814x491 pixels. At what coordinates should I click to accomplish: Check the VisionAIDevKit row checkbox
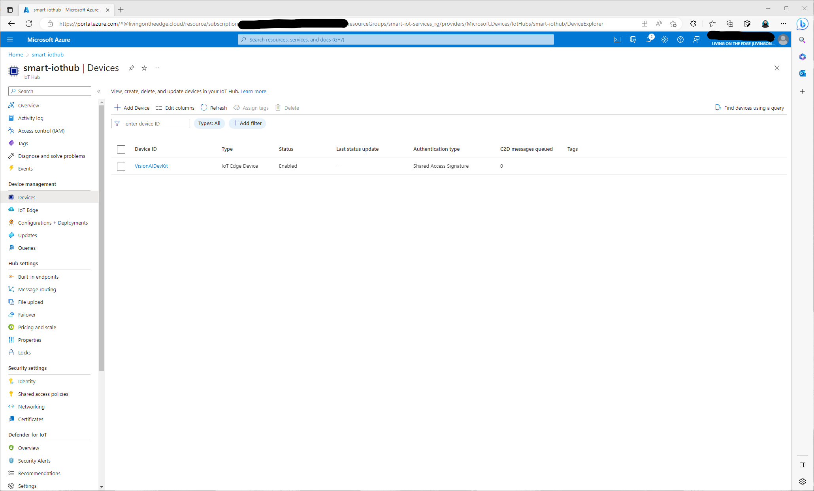(121, 167)
